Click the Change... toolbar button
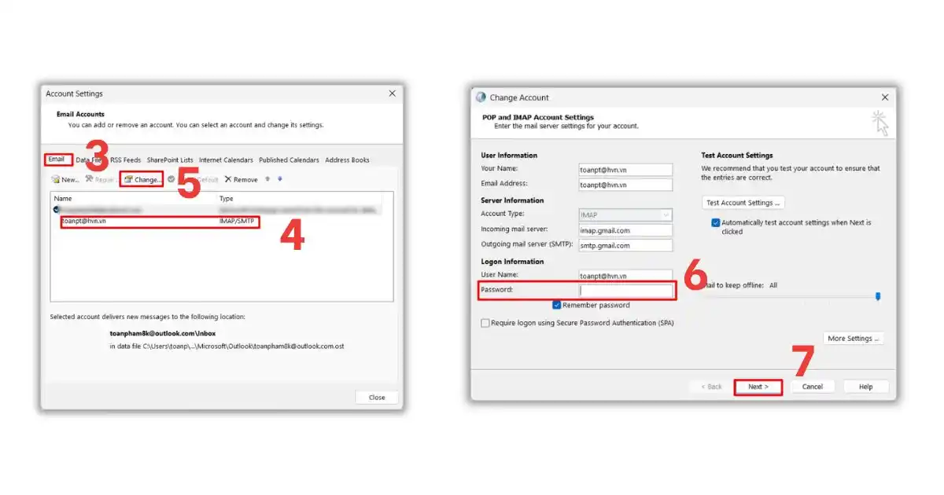Viewport: 944px width, 495px height. 142,180
